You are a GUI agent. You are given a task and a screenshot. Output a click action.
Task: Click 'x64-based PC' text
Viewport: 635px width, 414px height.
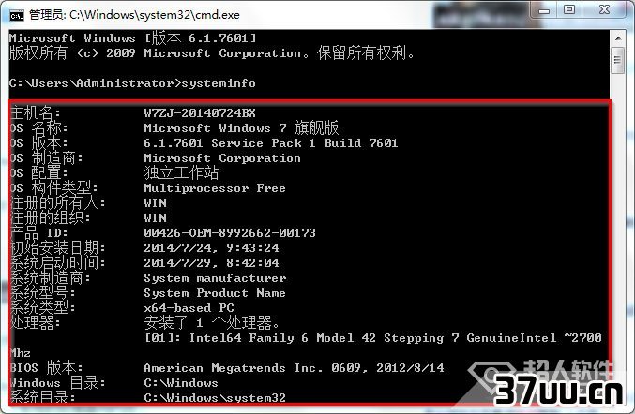pyautogui.click(x=189, y=308)
